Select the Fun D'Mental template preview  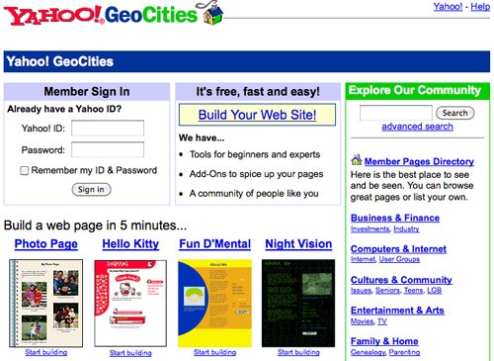click(x=214, y=304)
